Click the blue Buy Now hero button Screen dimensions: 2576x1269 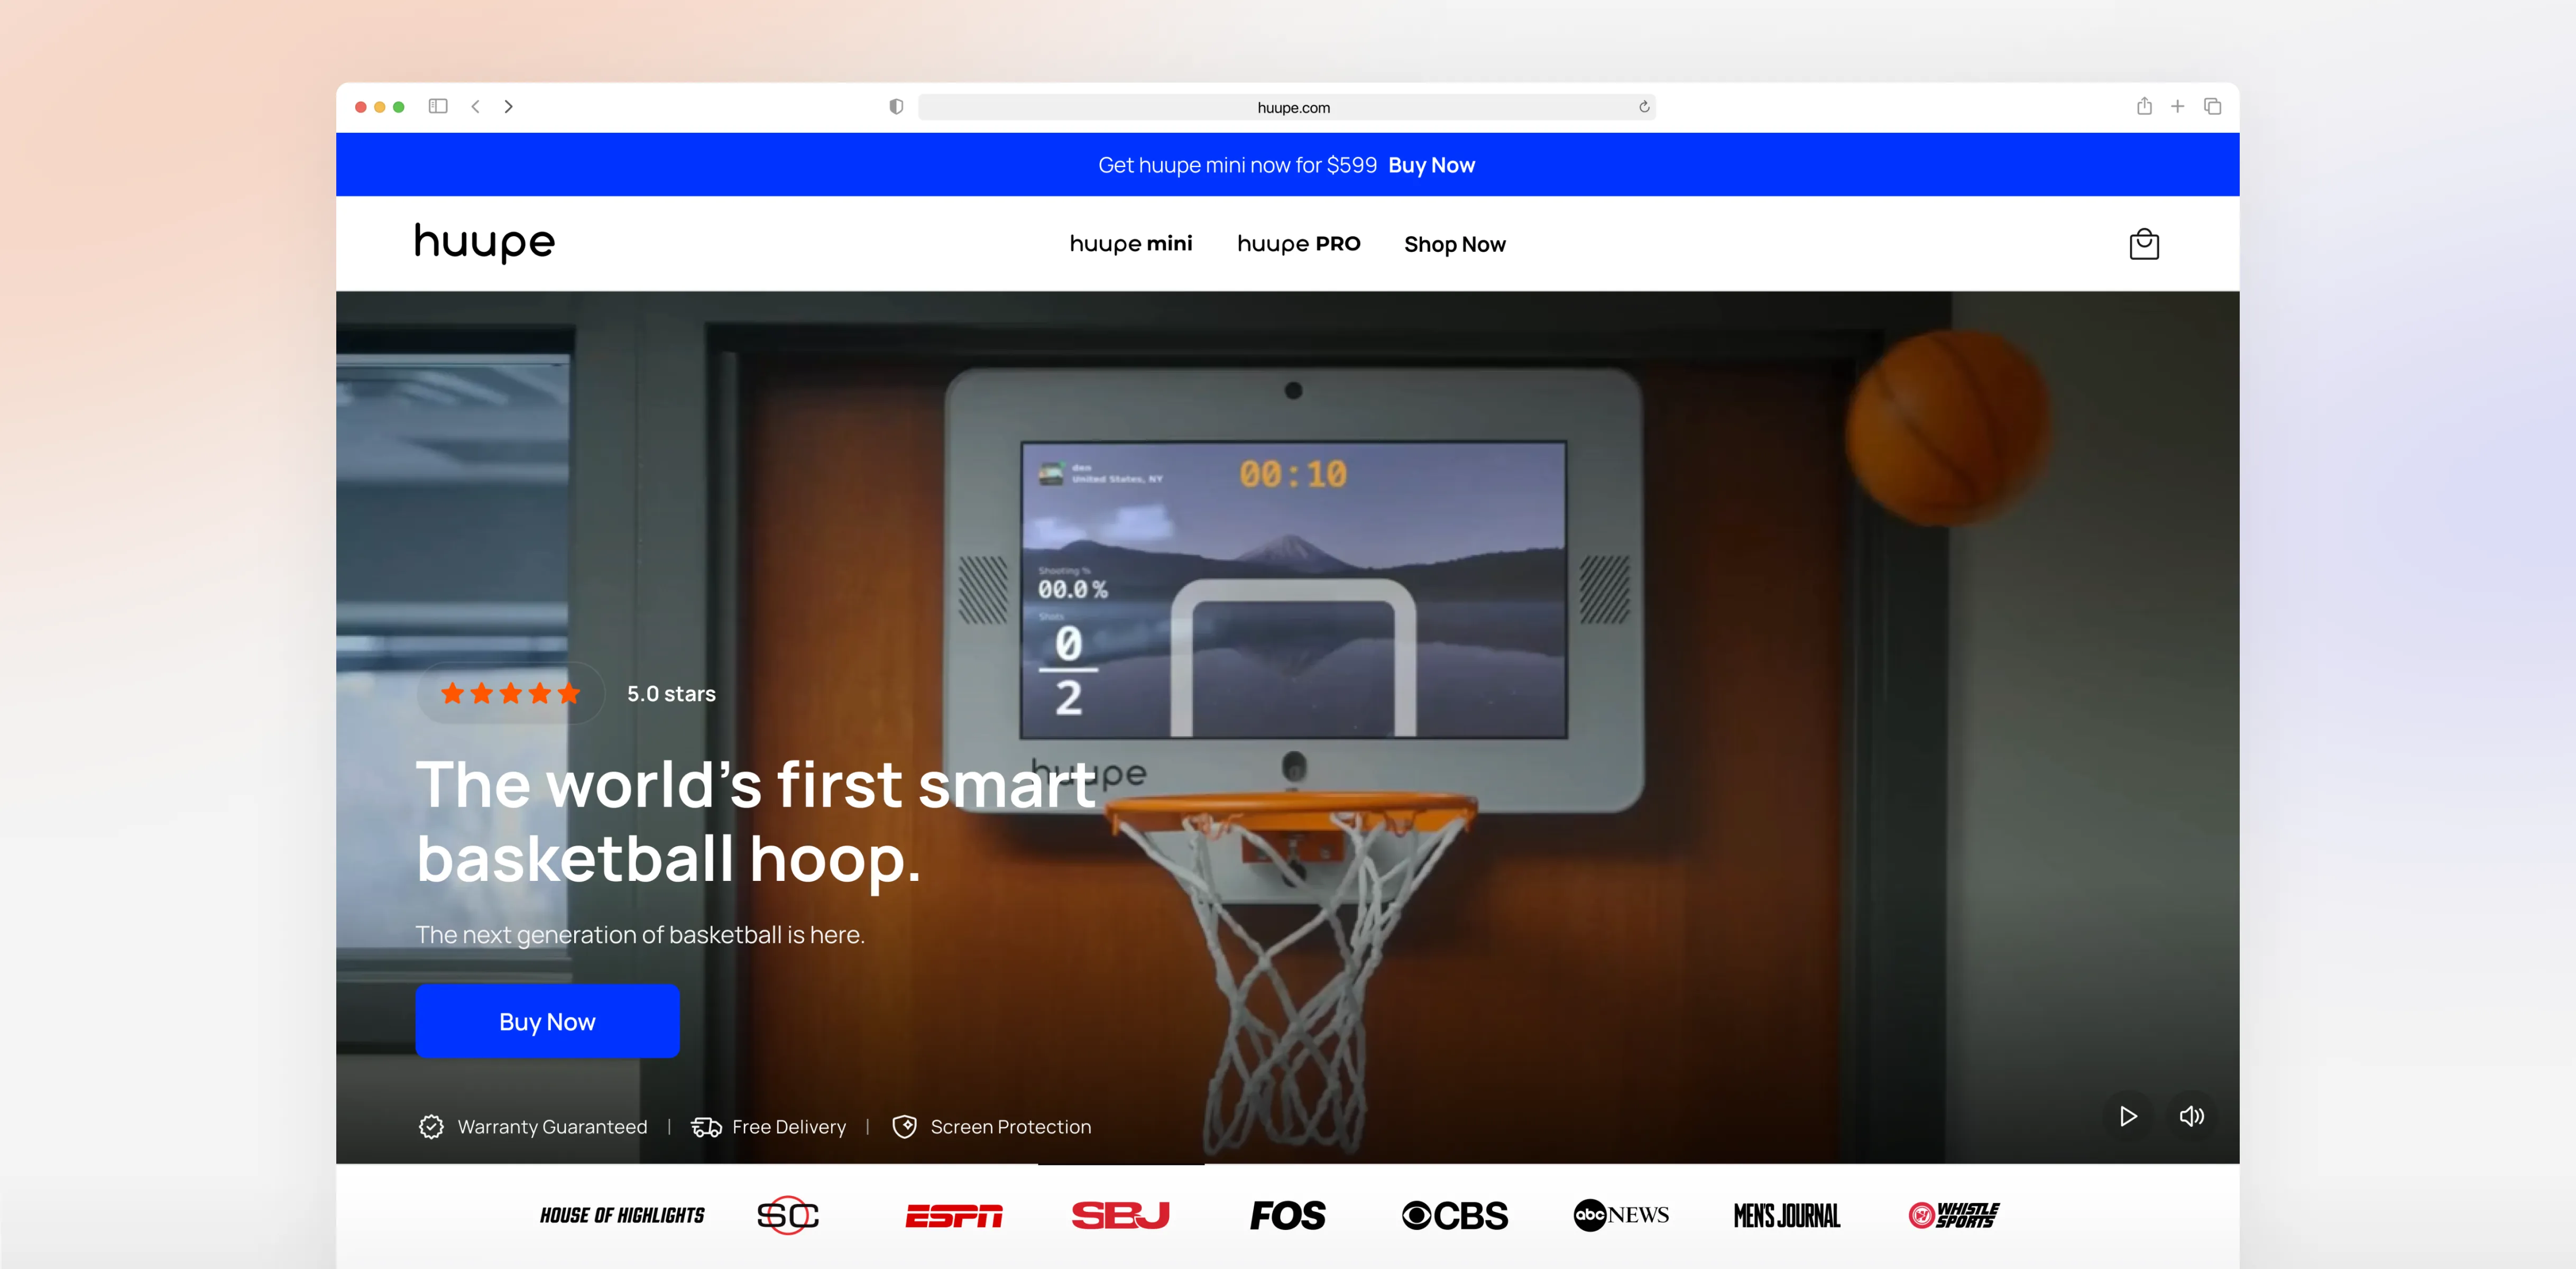pyautogui.click(x=547, y=1021)
